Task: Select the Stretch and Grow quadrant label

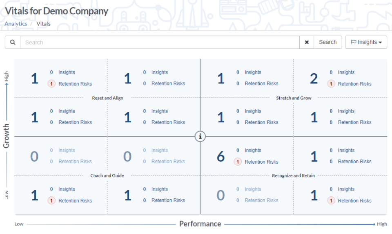Action: pos(294,98)
